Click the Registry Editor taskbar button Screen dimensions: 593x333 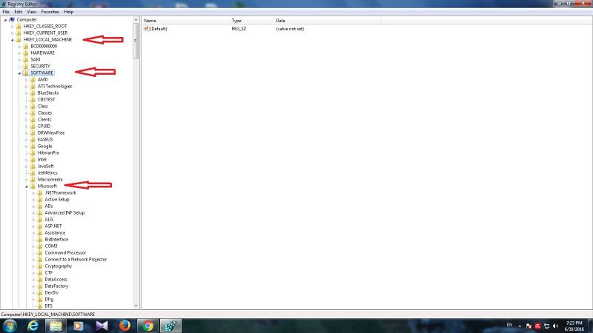pos(170,326)
